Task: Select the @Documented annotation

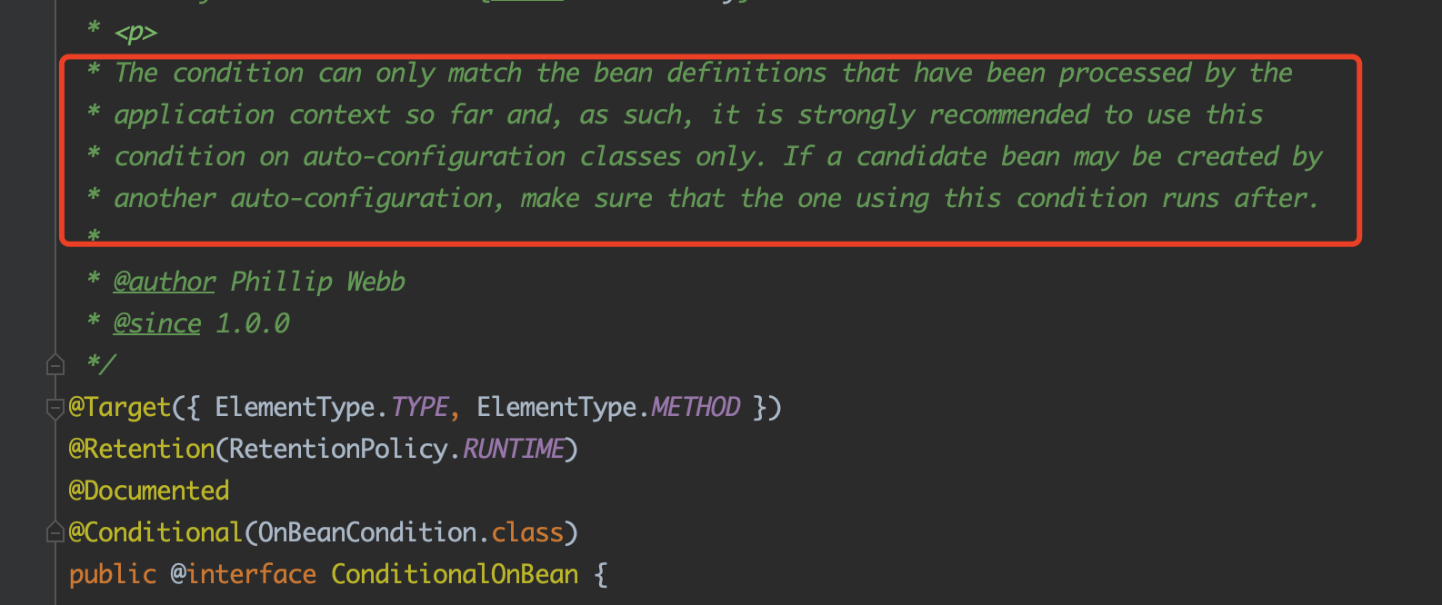Action: [149, 491]
